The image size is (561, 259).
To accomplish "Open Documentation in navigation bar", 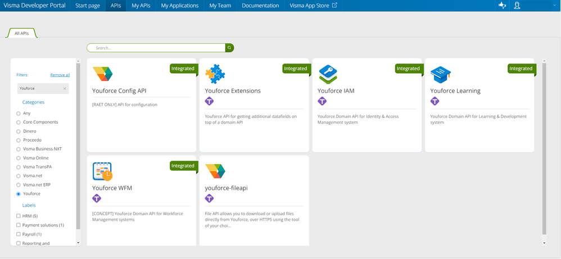I will point(260,6).
